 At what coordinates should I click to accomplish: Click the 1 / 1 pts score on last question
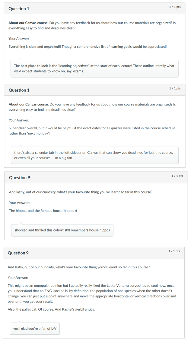tap(174, 251)
